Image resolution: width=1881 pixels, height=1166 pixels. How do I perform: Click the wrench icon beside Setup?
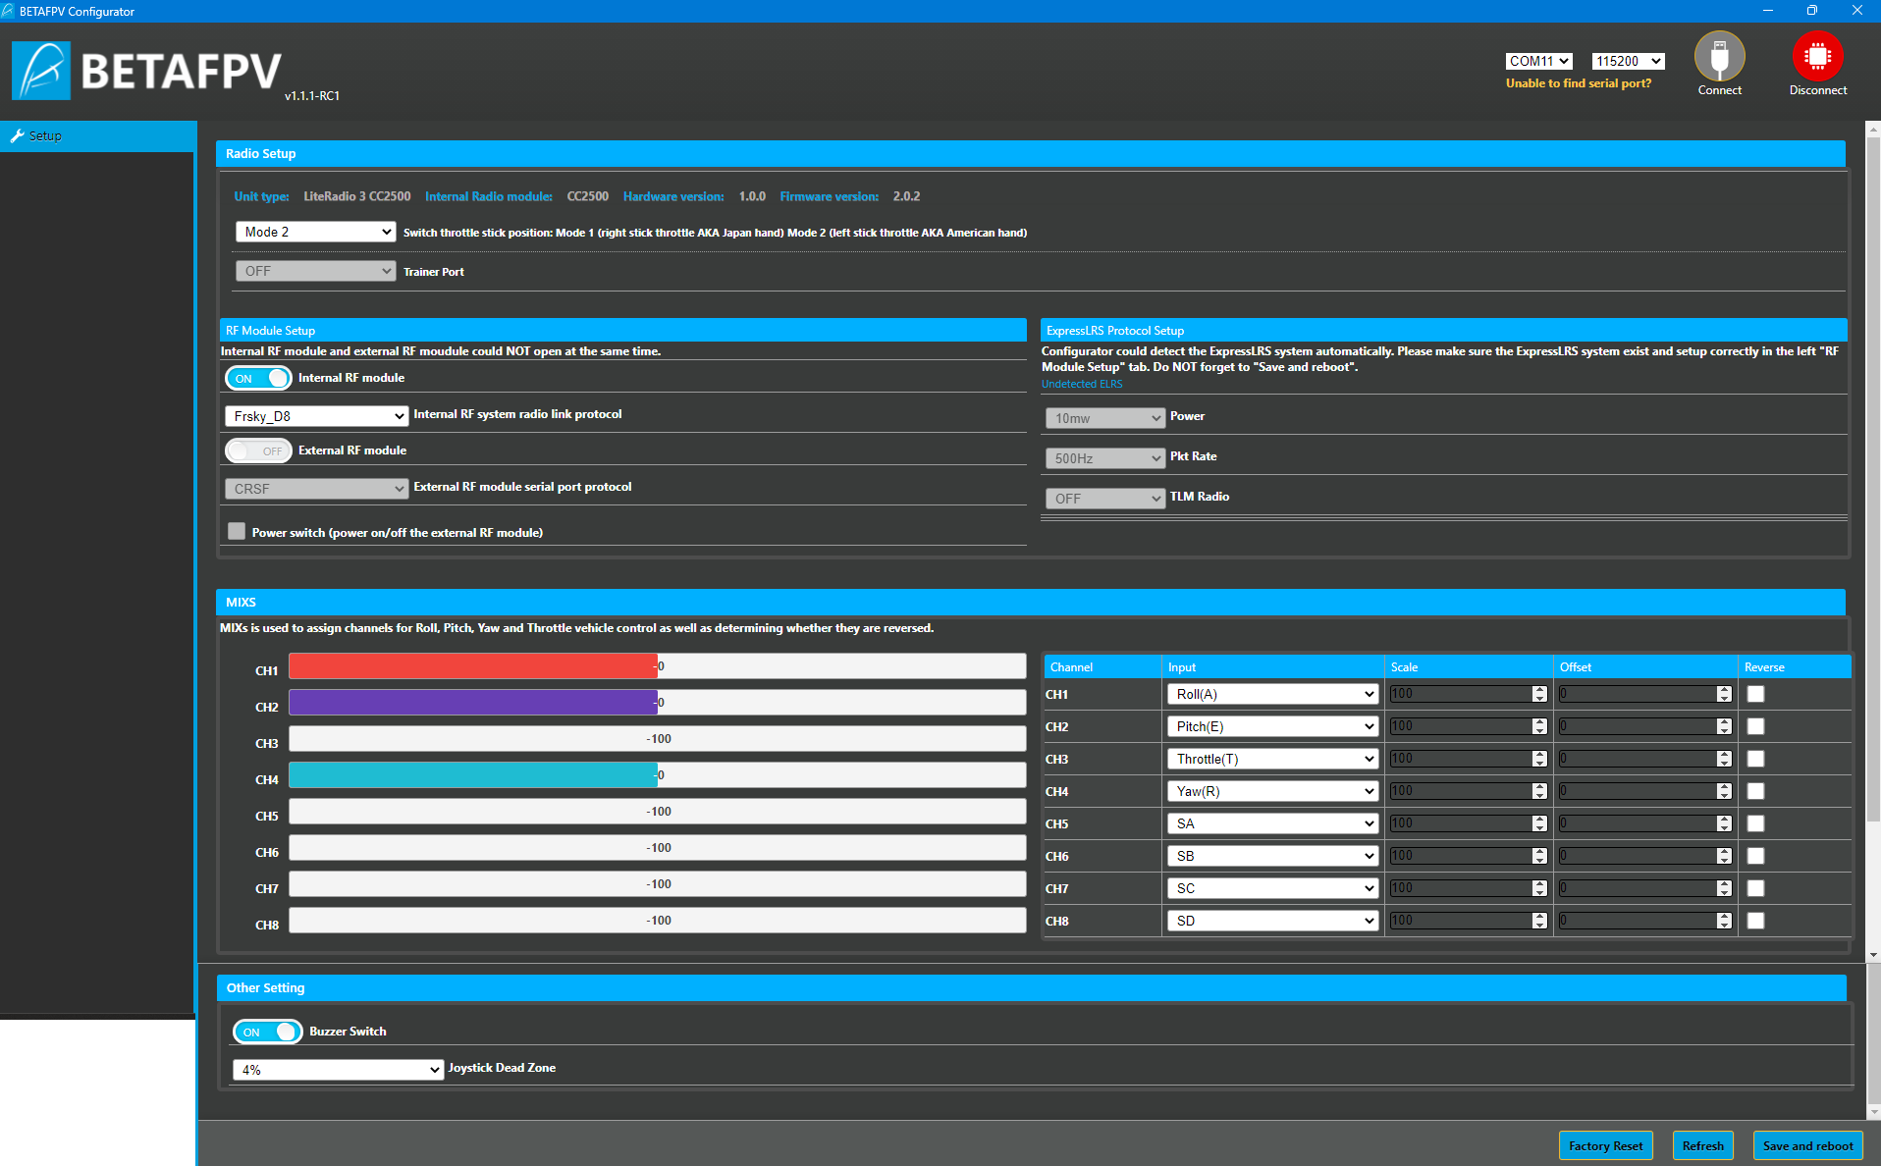click(17, 136)
